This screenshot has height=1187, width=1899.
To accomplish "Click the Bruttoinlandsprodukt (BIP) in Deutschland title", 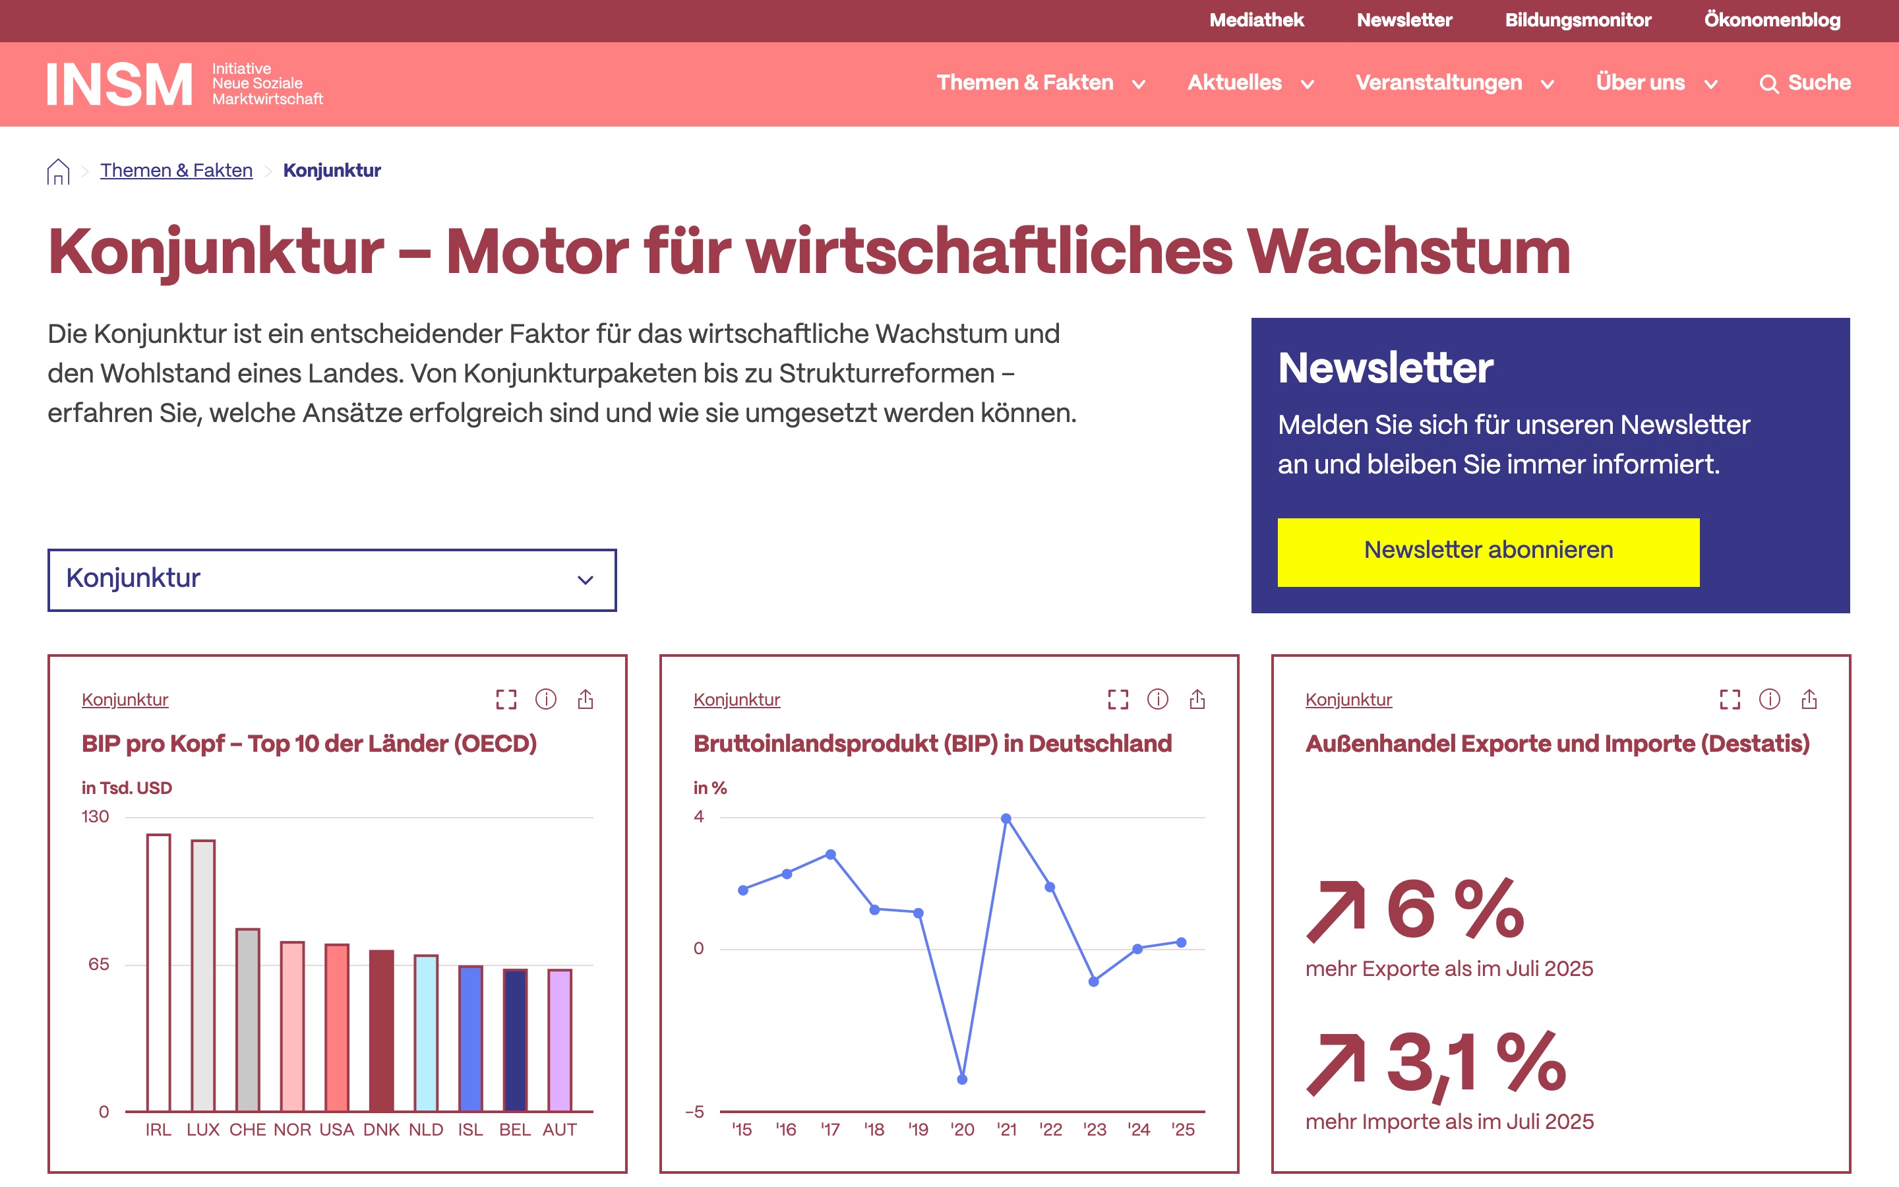I will [x=932, y=743].
